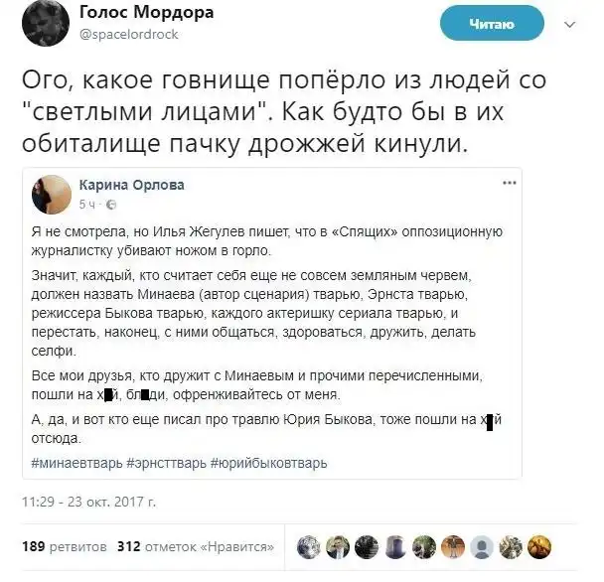Click the #эрнсттварь hashtag
Image resolution: width=604 pixels, height=582 pixels.
[x=167, y=463]
